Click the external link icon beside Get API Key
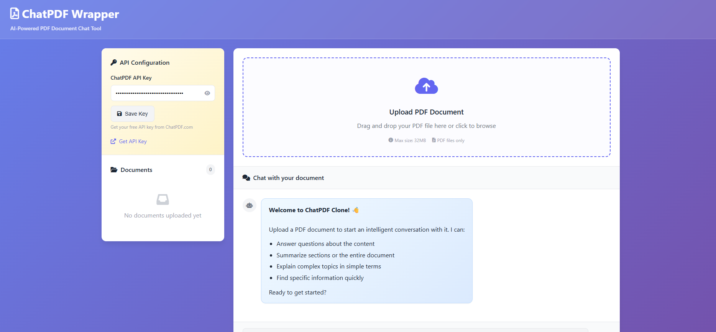Screen dimensions: 716x332 113,141
